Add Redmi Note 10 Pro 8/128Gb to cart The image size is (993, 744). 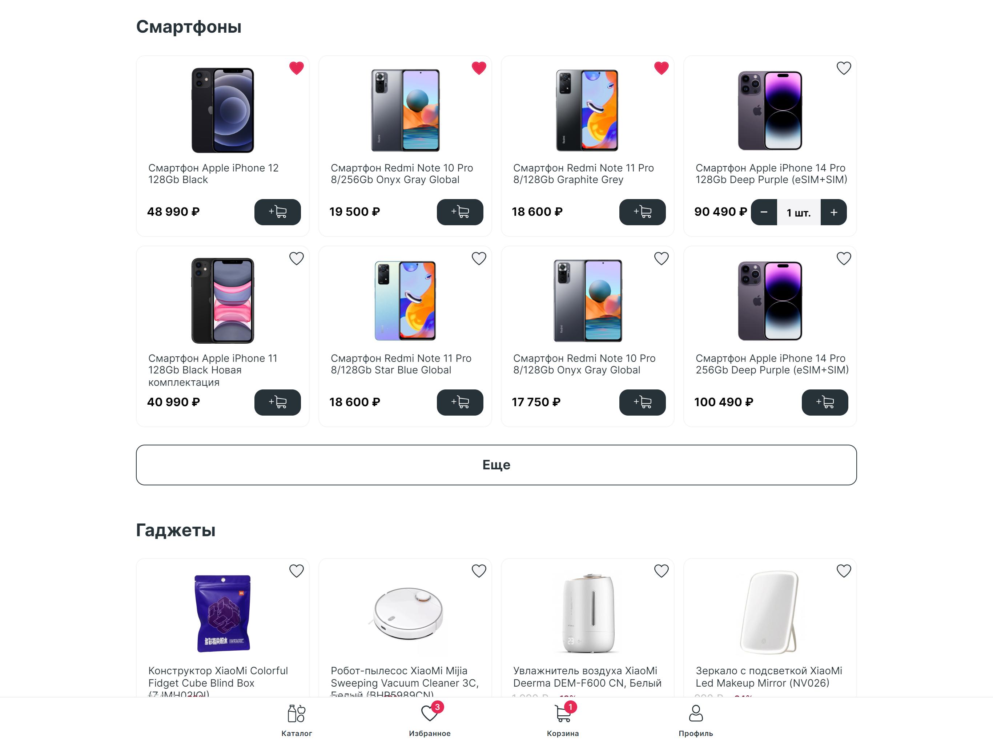642,402
